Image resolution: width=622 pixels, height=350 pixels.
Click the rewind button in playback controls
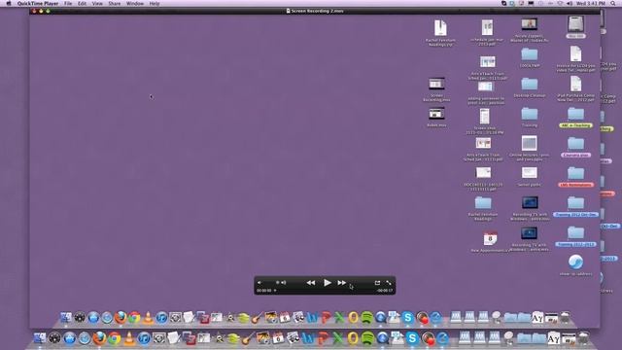311,283
